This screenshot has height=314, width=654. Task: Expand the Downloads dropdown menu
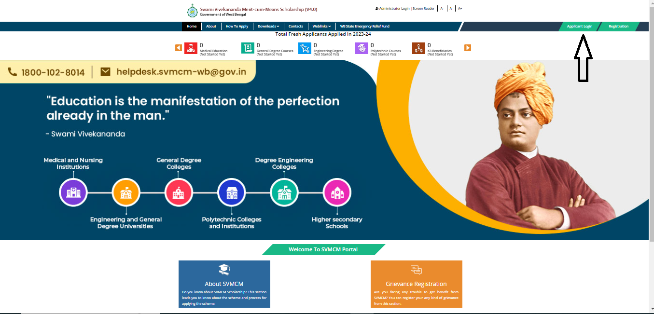click(x=268, y=27)
